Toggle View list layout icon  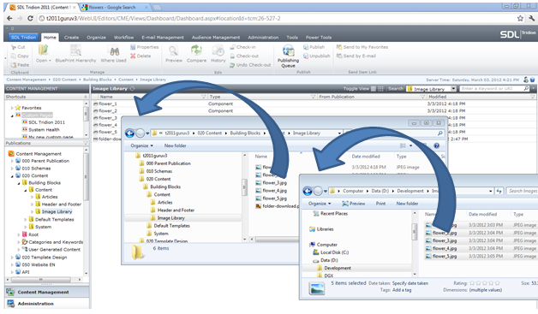pyautogui.click(x=374, y=89)
